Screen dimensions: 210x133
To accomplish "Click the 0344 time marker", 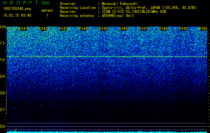I will (x=83, y=29).
